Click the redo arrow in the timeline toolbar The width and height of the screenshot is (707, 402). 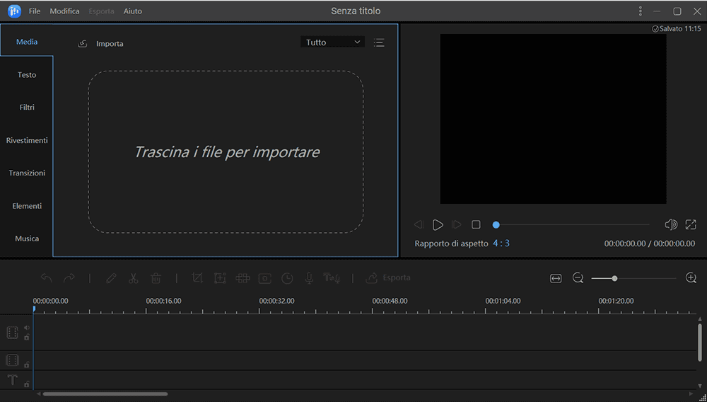(69, 278)
